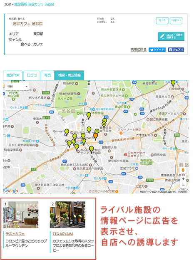Click the Facebook シェア button

pyautogui.click(x=176, y=50)
